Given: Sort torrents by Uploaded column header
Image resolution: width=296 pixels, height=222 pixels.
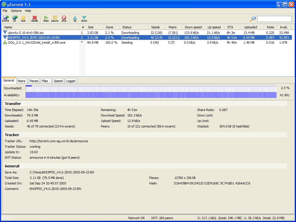Looking at the screenshot, I should point(252,27).
